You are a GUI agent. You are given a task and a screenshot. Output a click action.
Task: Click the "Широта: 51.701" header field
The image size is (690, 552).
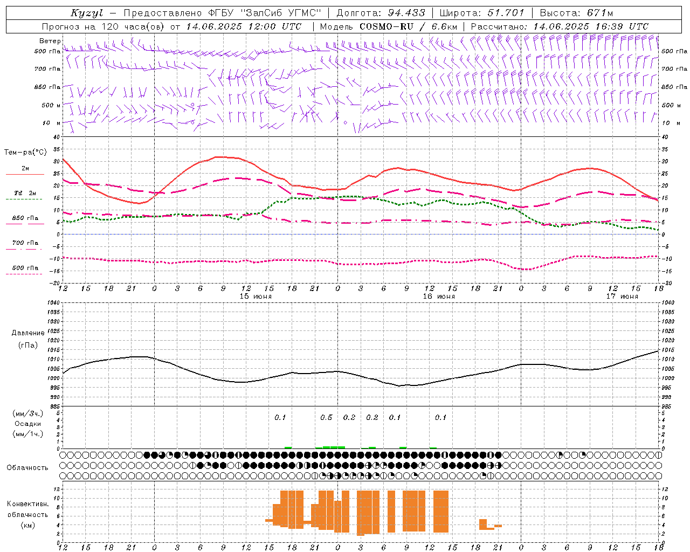[481, 13]
